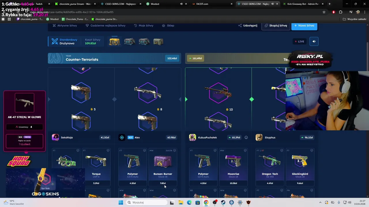Click the shield icon on Dragon Tech card
This screenshot has width=369, height=207.
click(282, 150)
